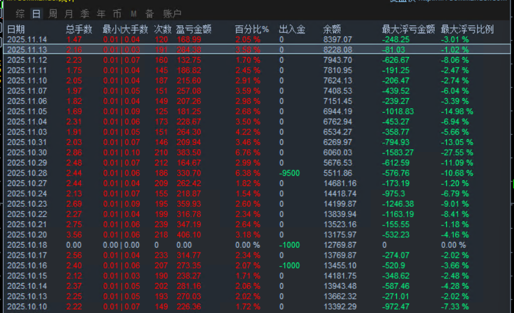The width and height of the screenshot is (514, 313).
Task: Click max floating loss -972.47
Action: 396,307
